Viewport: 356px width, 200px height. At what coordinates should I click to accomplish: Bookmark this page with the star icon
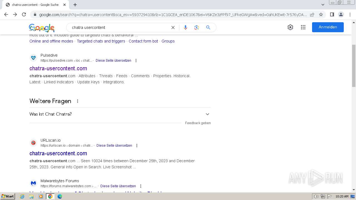pyautogui.click(x=321, y=14)
